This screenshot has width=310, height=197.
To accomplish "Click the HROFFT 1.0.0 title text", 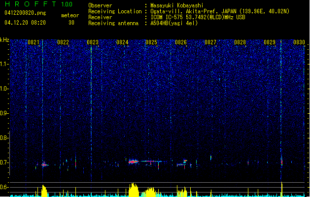I will (x=38, y=4).
